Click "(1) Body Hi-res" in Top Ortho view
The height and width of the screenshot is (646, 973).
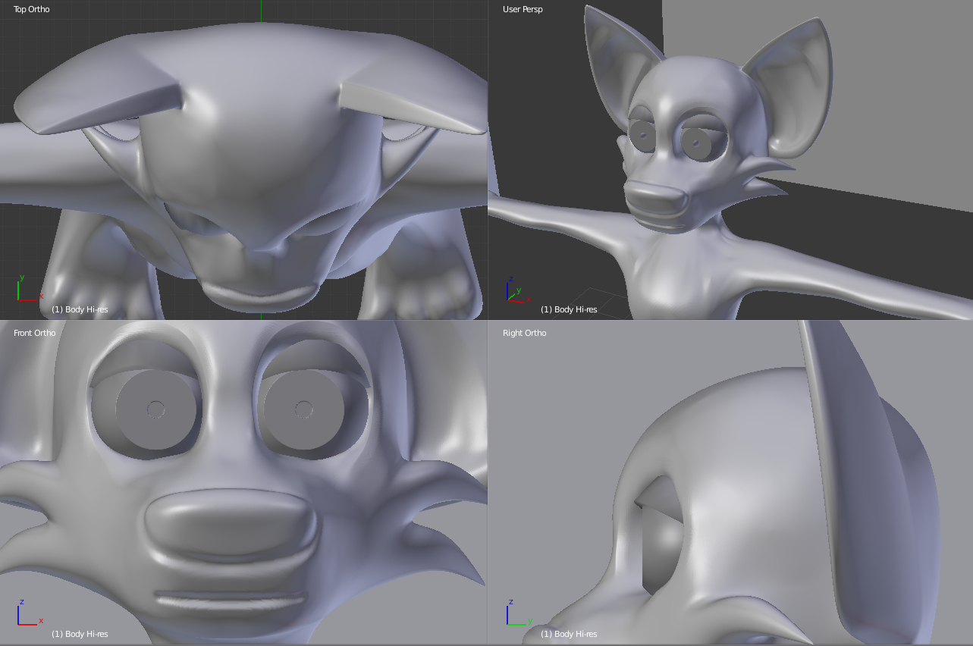tap(80, 309)
